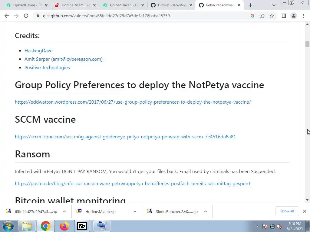This screenshot has width=310, height=232.
Task: Open Amit Serper credit link
Action: 64,59
